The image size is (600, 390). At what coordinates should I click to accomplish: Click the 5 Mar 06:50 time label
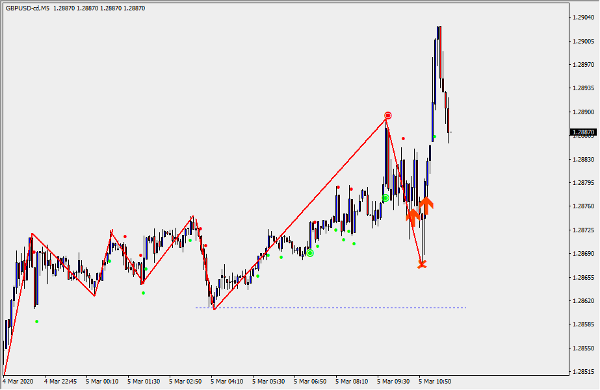pos(309,382)
